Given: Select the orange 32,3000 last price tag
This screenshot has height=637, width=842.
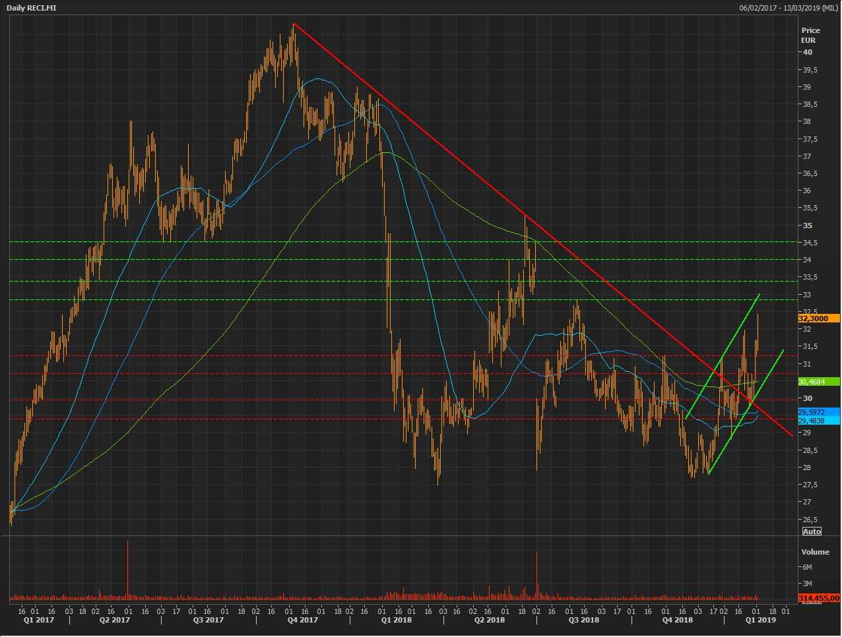Looking at the screenshot, I should [818, 318].
